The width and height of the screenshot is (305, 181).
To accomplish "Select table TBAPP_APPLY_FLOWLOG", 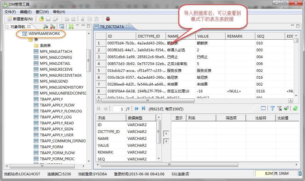I will tap(58, 111).
